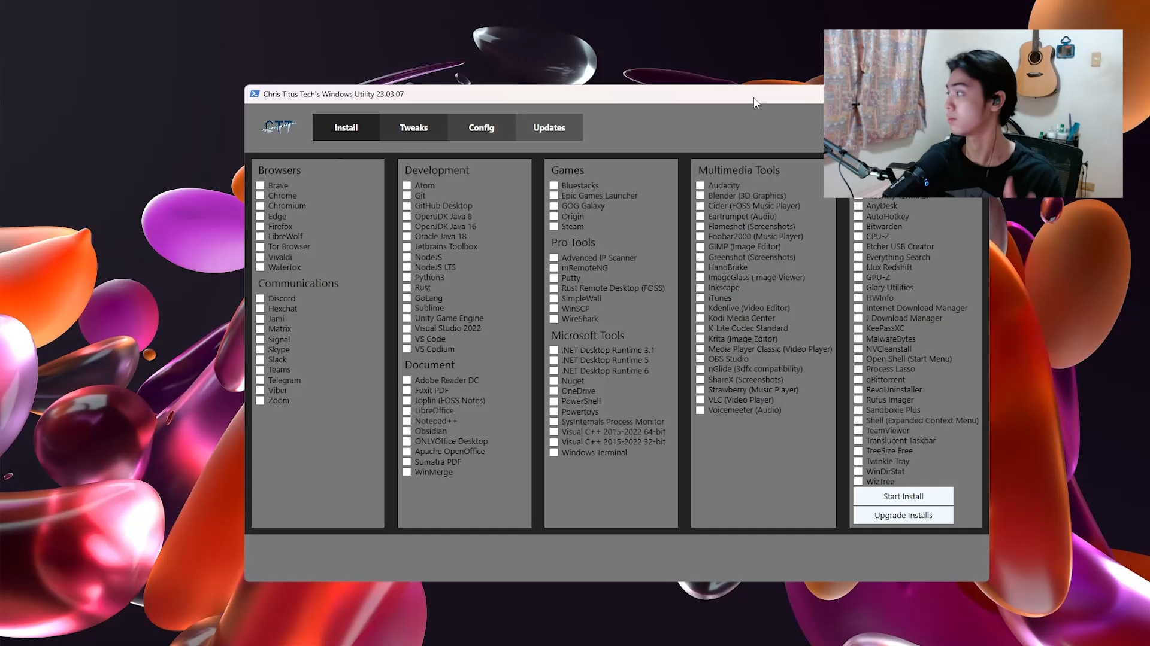Check the Steam checkbox
Image resolution: width=1150 pixels, height=646 pixels.
click(x=554, y=227)
